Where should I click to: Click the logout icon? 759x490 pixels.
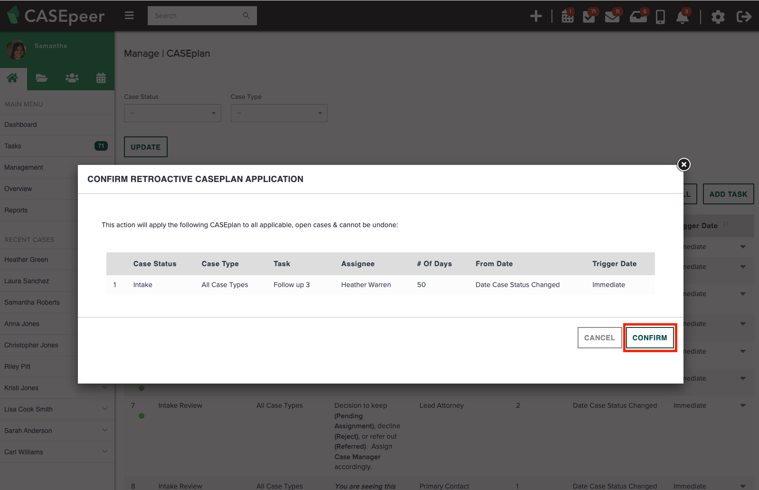[x=744, y=17]
